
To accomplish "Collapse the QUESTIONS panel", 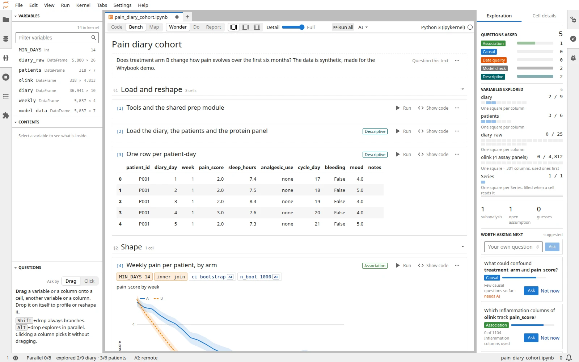I will click(x=16, y=268).
